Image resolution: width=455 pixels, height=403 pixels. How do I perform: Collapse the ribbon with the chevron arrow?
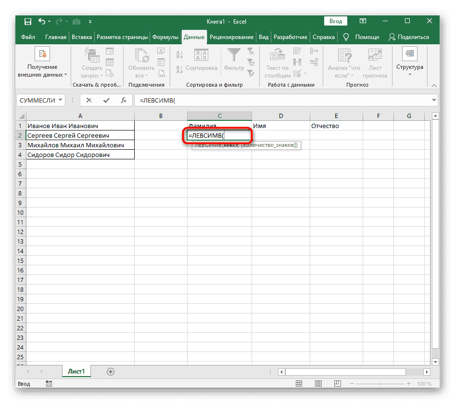point(433,85)
